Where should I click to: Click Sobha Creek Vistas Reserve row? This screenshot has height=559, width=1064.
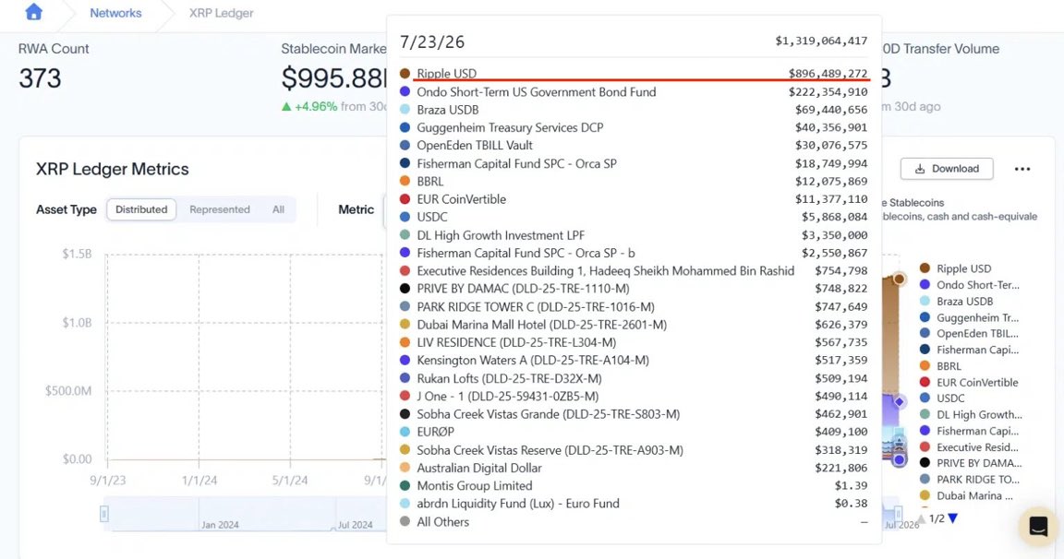634,450
